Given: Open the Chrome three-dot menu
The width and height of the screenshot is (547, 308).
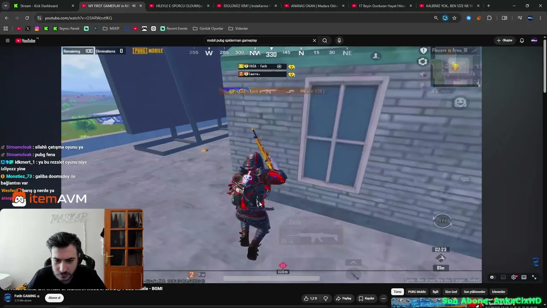Looking at the screenshot, I should point(541,18).
